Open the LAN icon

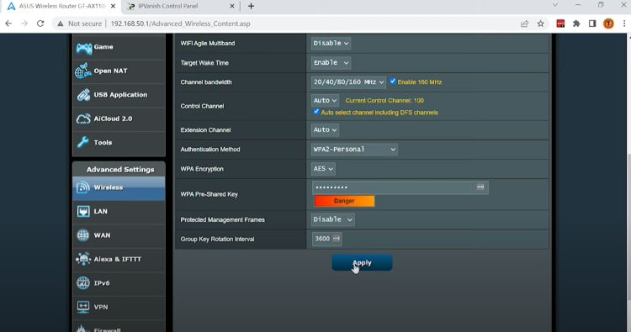tap(83, 211)
